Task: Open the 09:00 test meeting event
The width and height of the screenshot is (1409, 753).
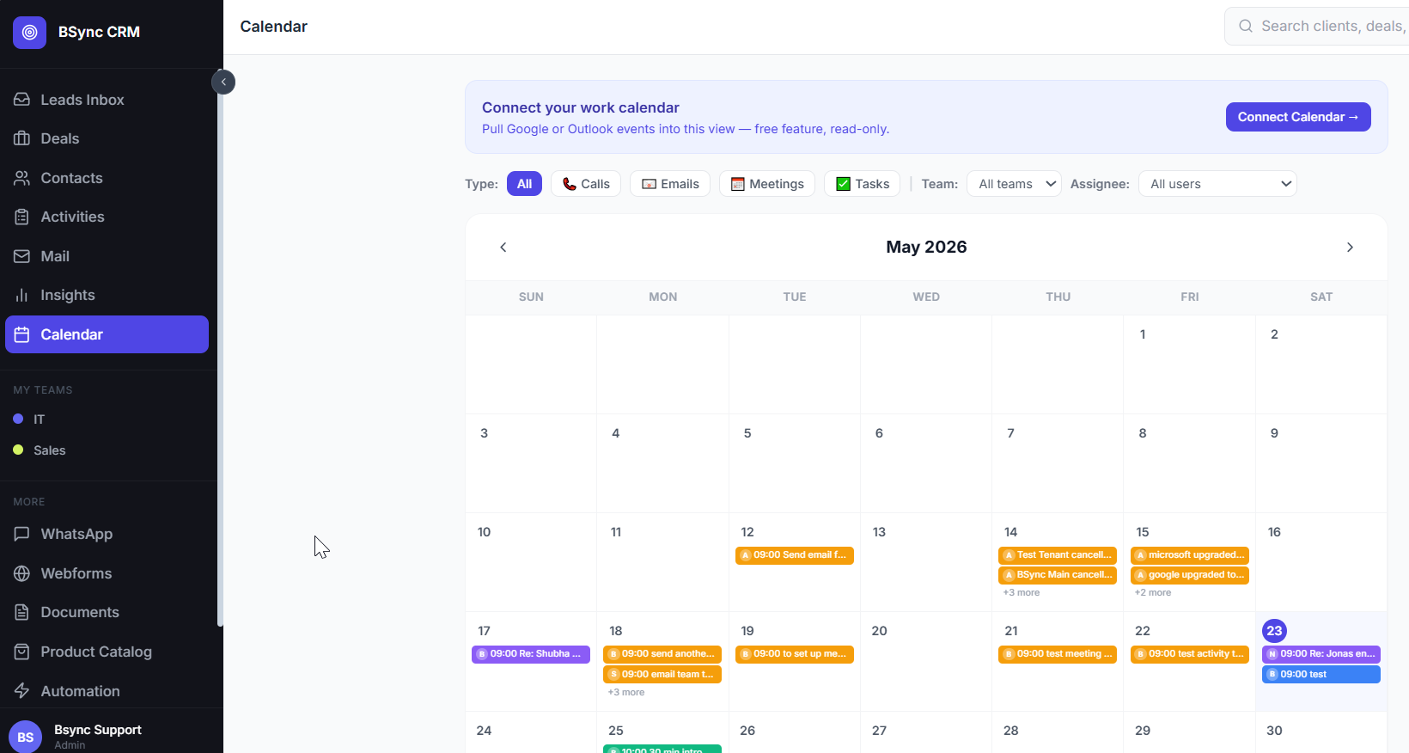Action: [1058, 654]
